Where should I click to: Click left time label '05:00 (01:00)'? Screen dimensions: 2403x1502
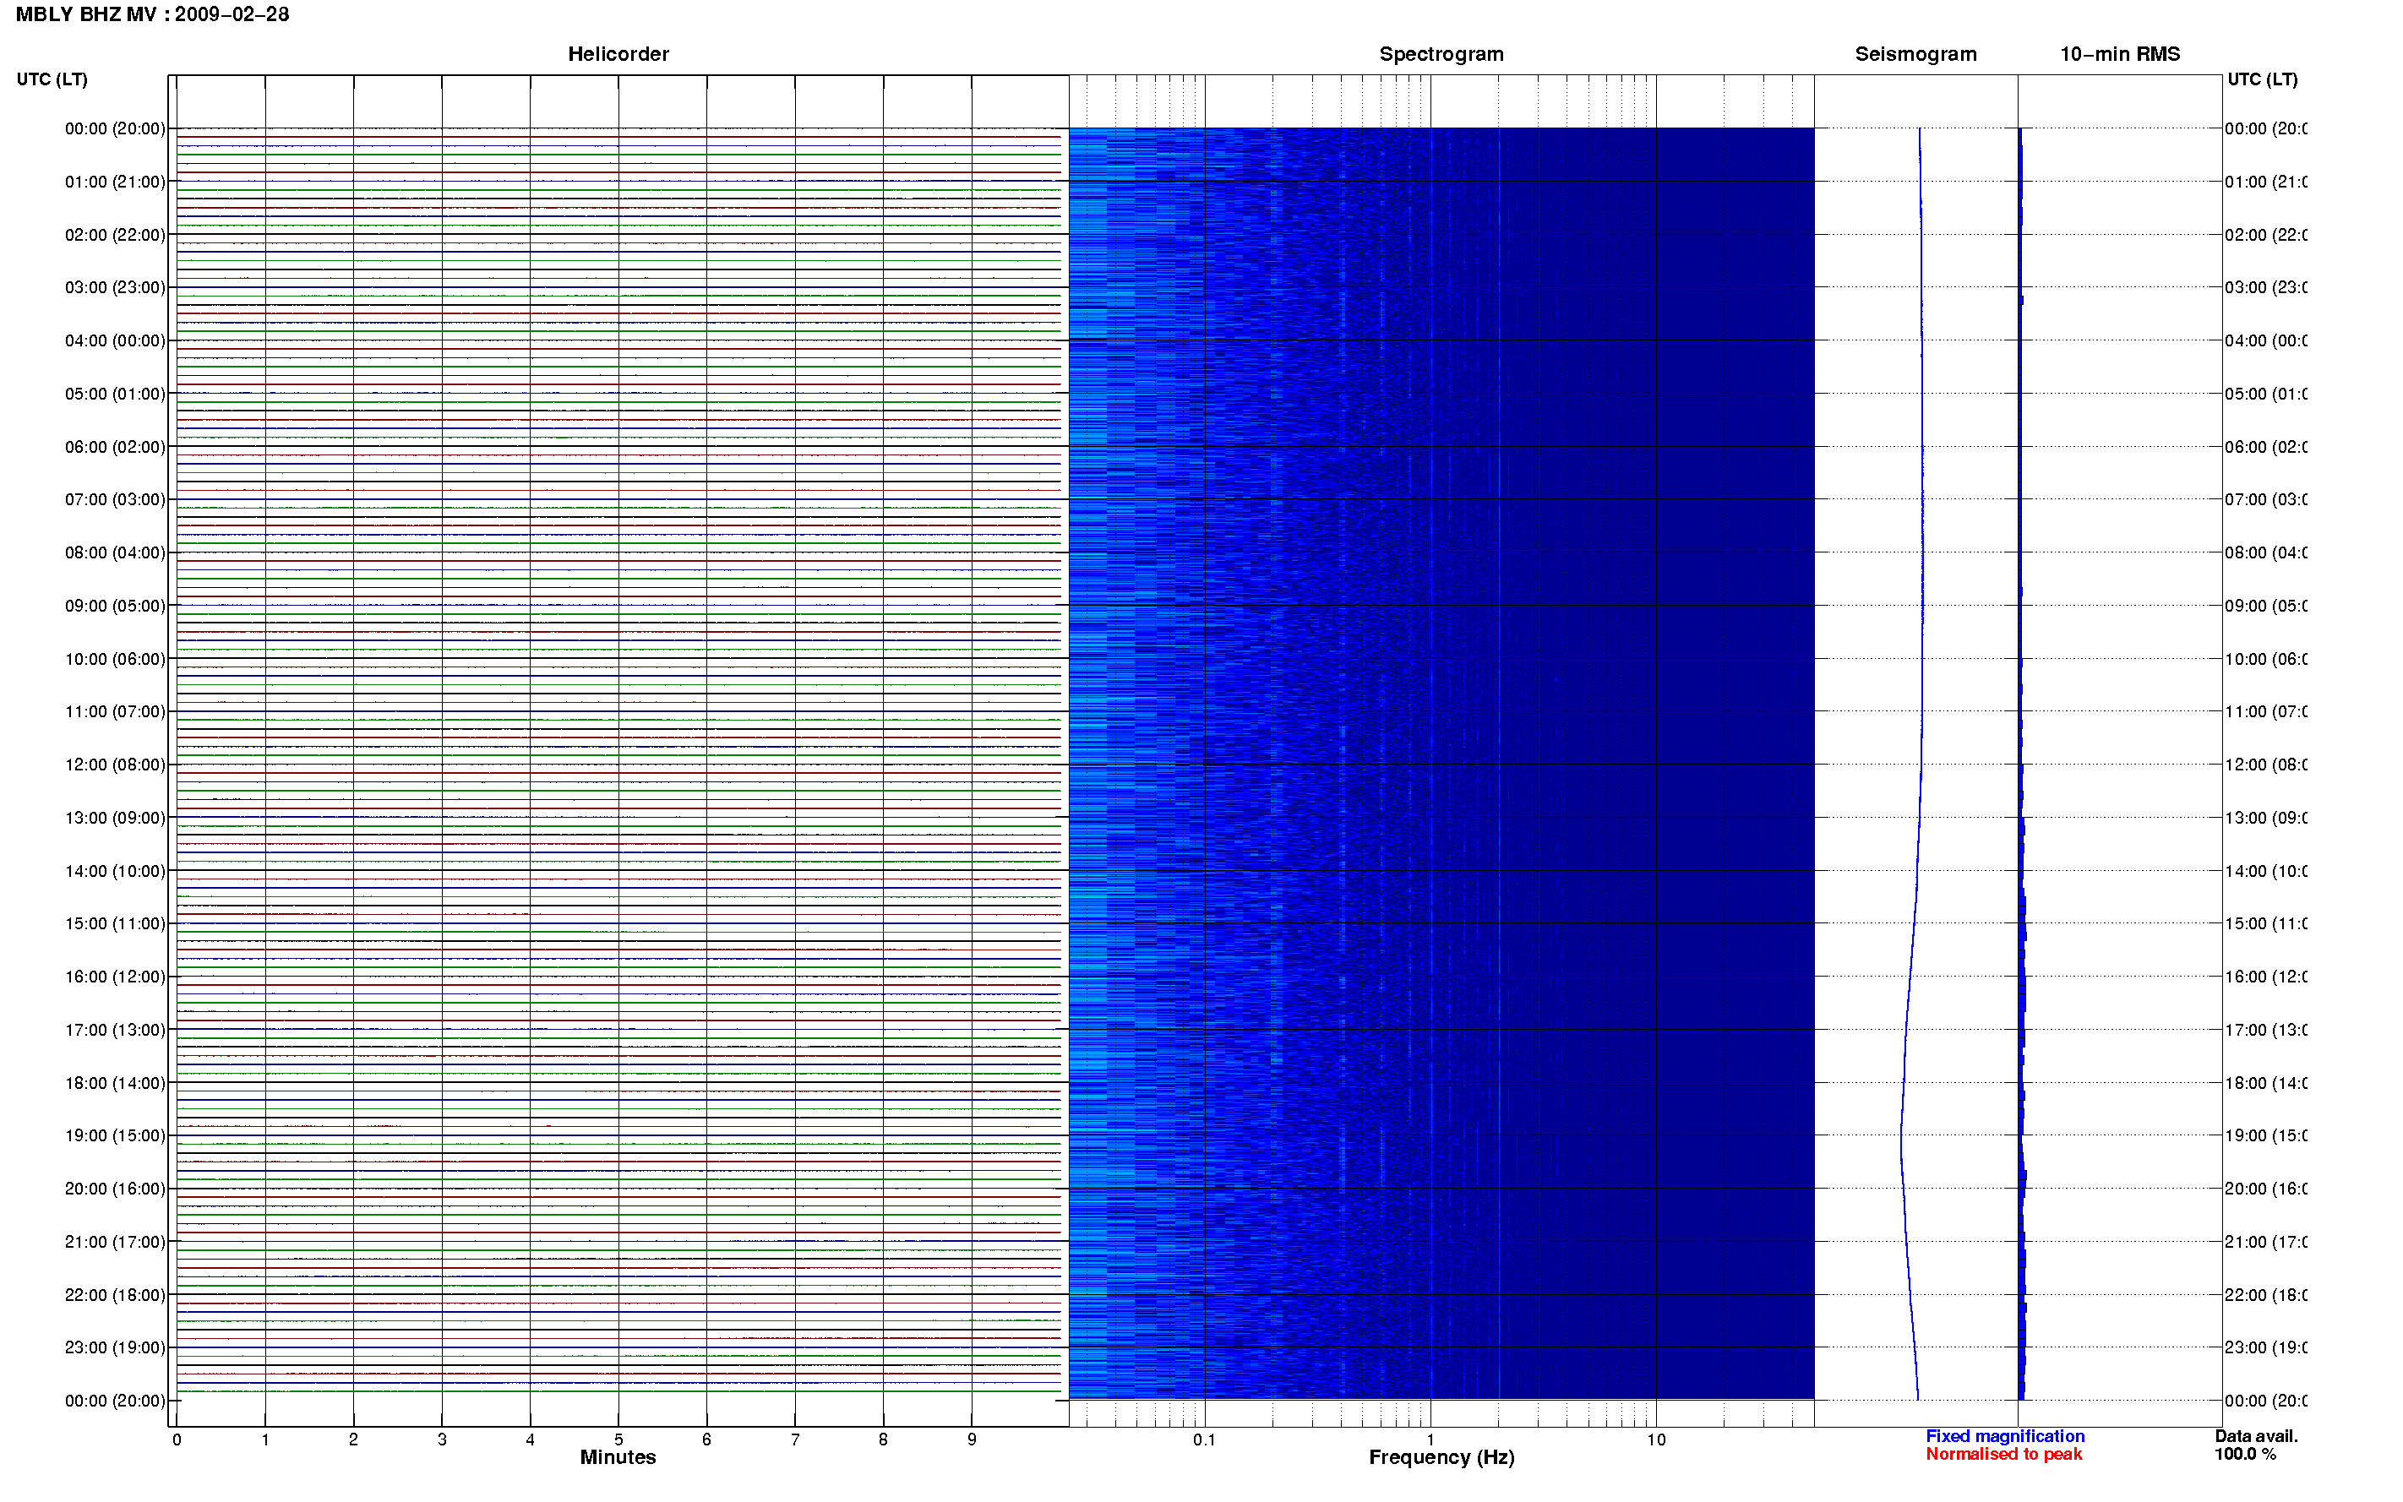click(x=115, y=394)
